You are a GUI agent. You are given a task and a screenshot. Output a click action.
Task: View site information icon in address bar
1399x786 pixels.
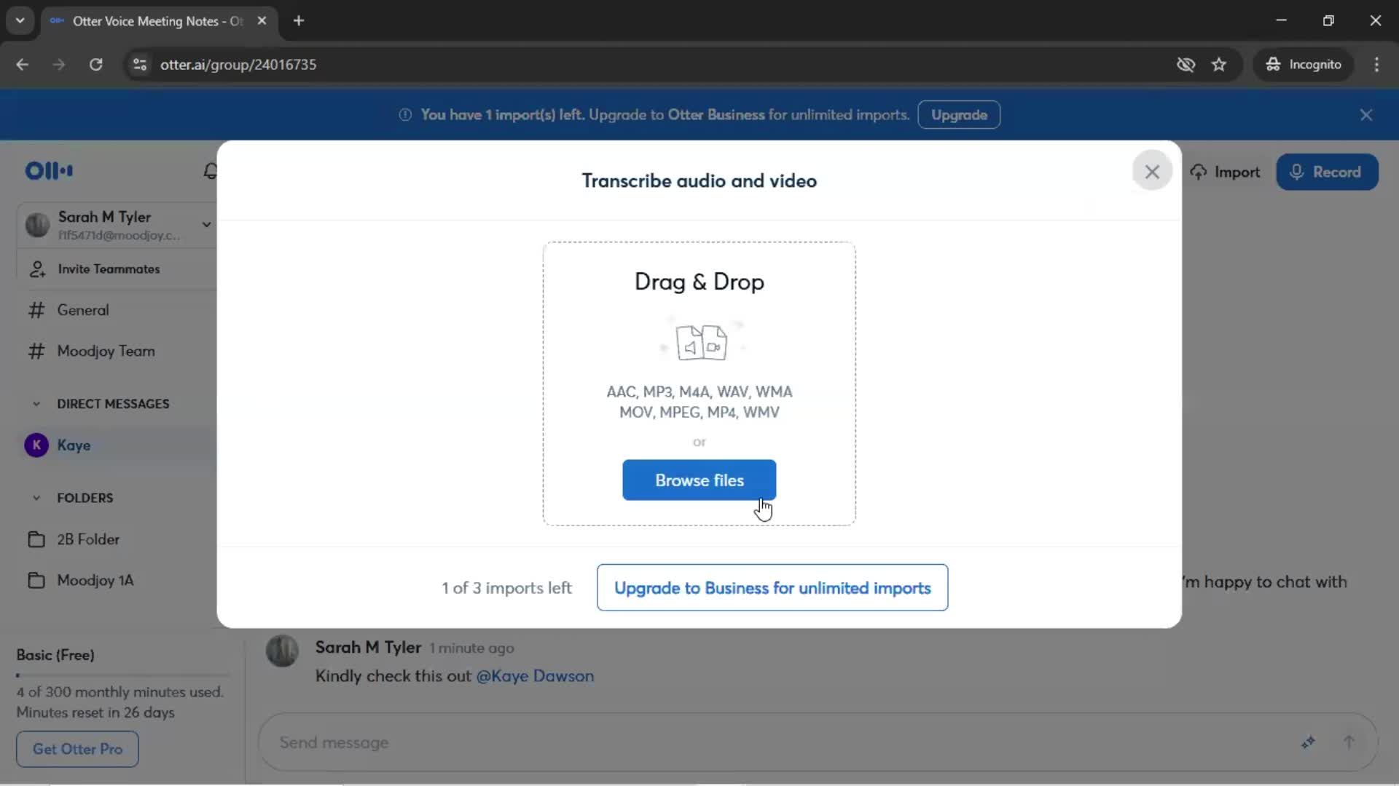(x=140, y=65)
